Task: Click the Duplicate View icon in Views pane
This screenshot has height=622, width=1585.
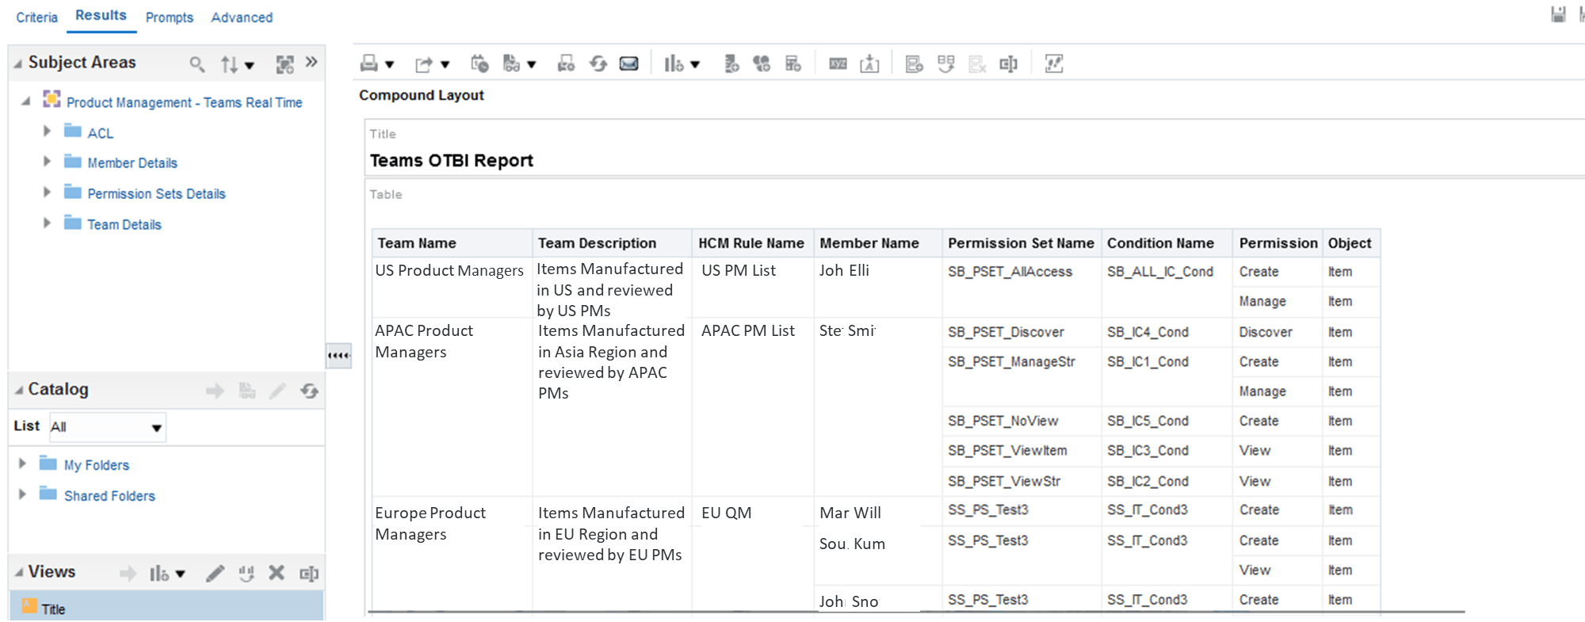Action: 246,573
